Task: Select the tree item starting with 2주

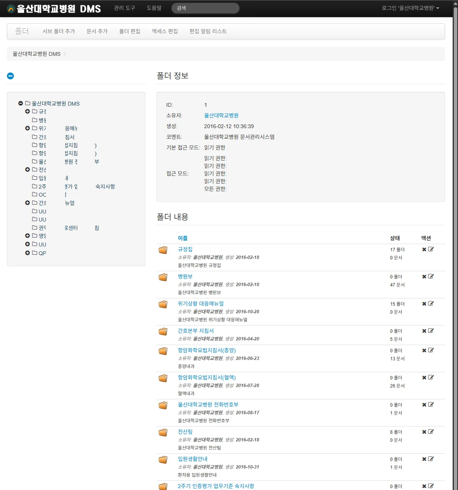Action: point(42,187)
